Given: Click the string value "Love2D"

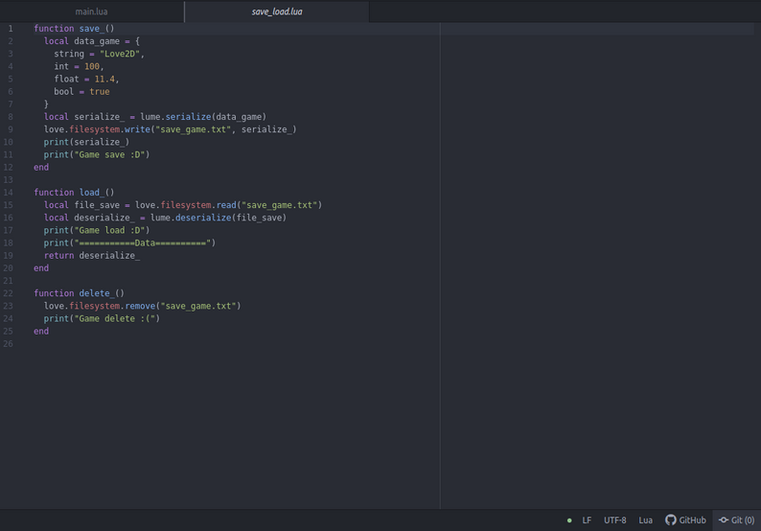Looking at the screenshot, I should click(120, 54).
